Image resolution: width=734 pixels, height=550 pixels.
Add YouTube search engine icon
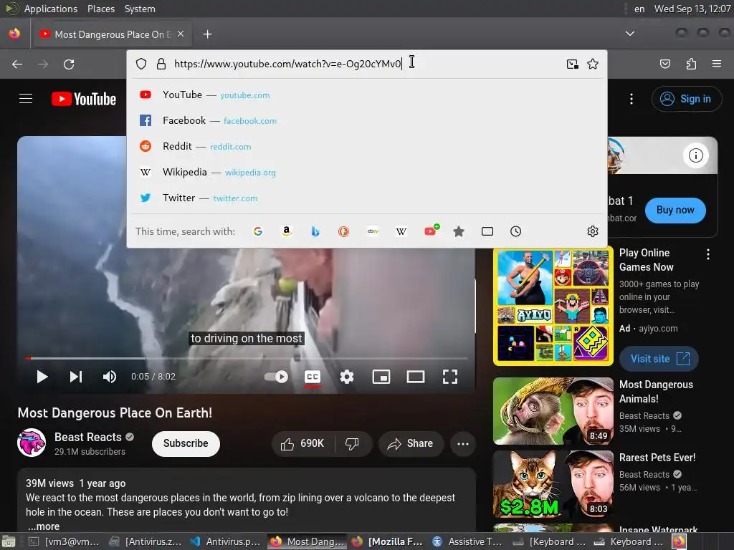click(x=431, y=231)
